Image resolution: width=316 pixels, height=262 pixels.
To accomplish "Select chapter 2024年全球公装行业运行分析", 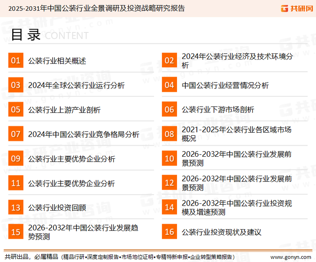I will [x=76, y=85].
